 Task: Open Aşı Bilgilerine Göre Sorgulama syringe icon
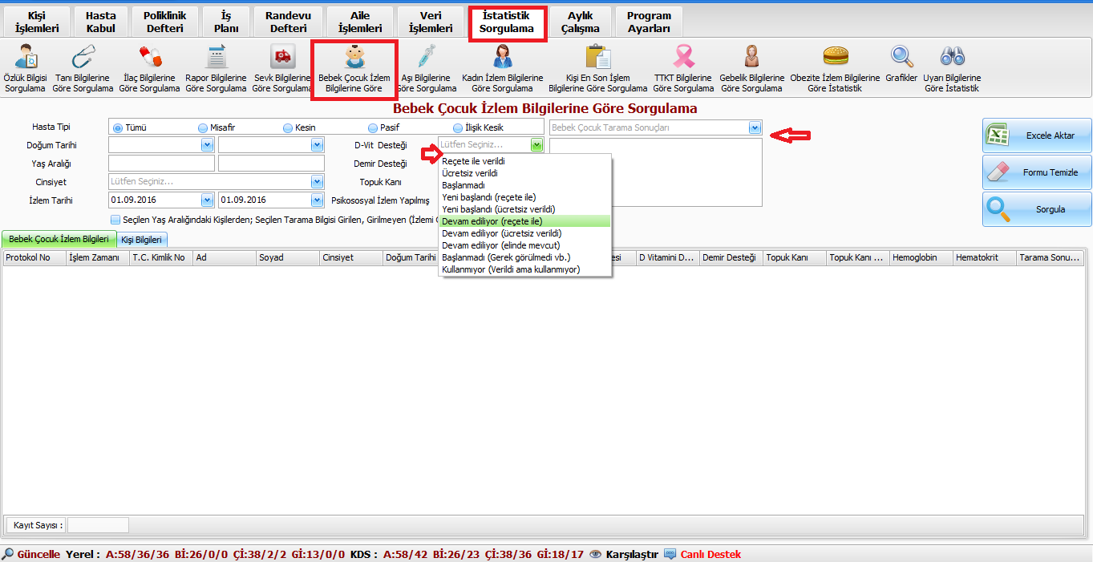click(426, 58)
